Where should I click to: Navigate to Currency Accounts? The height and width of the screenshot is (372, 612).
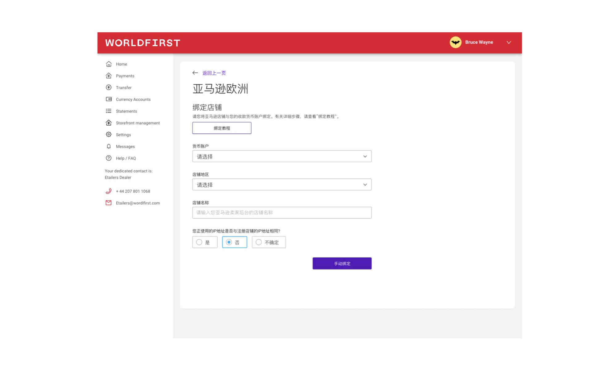coord(133,99)
